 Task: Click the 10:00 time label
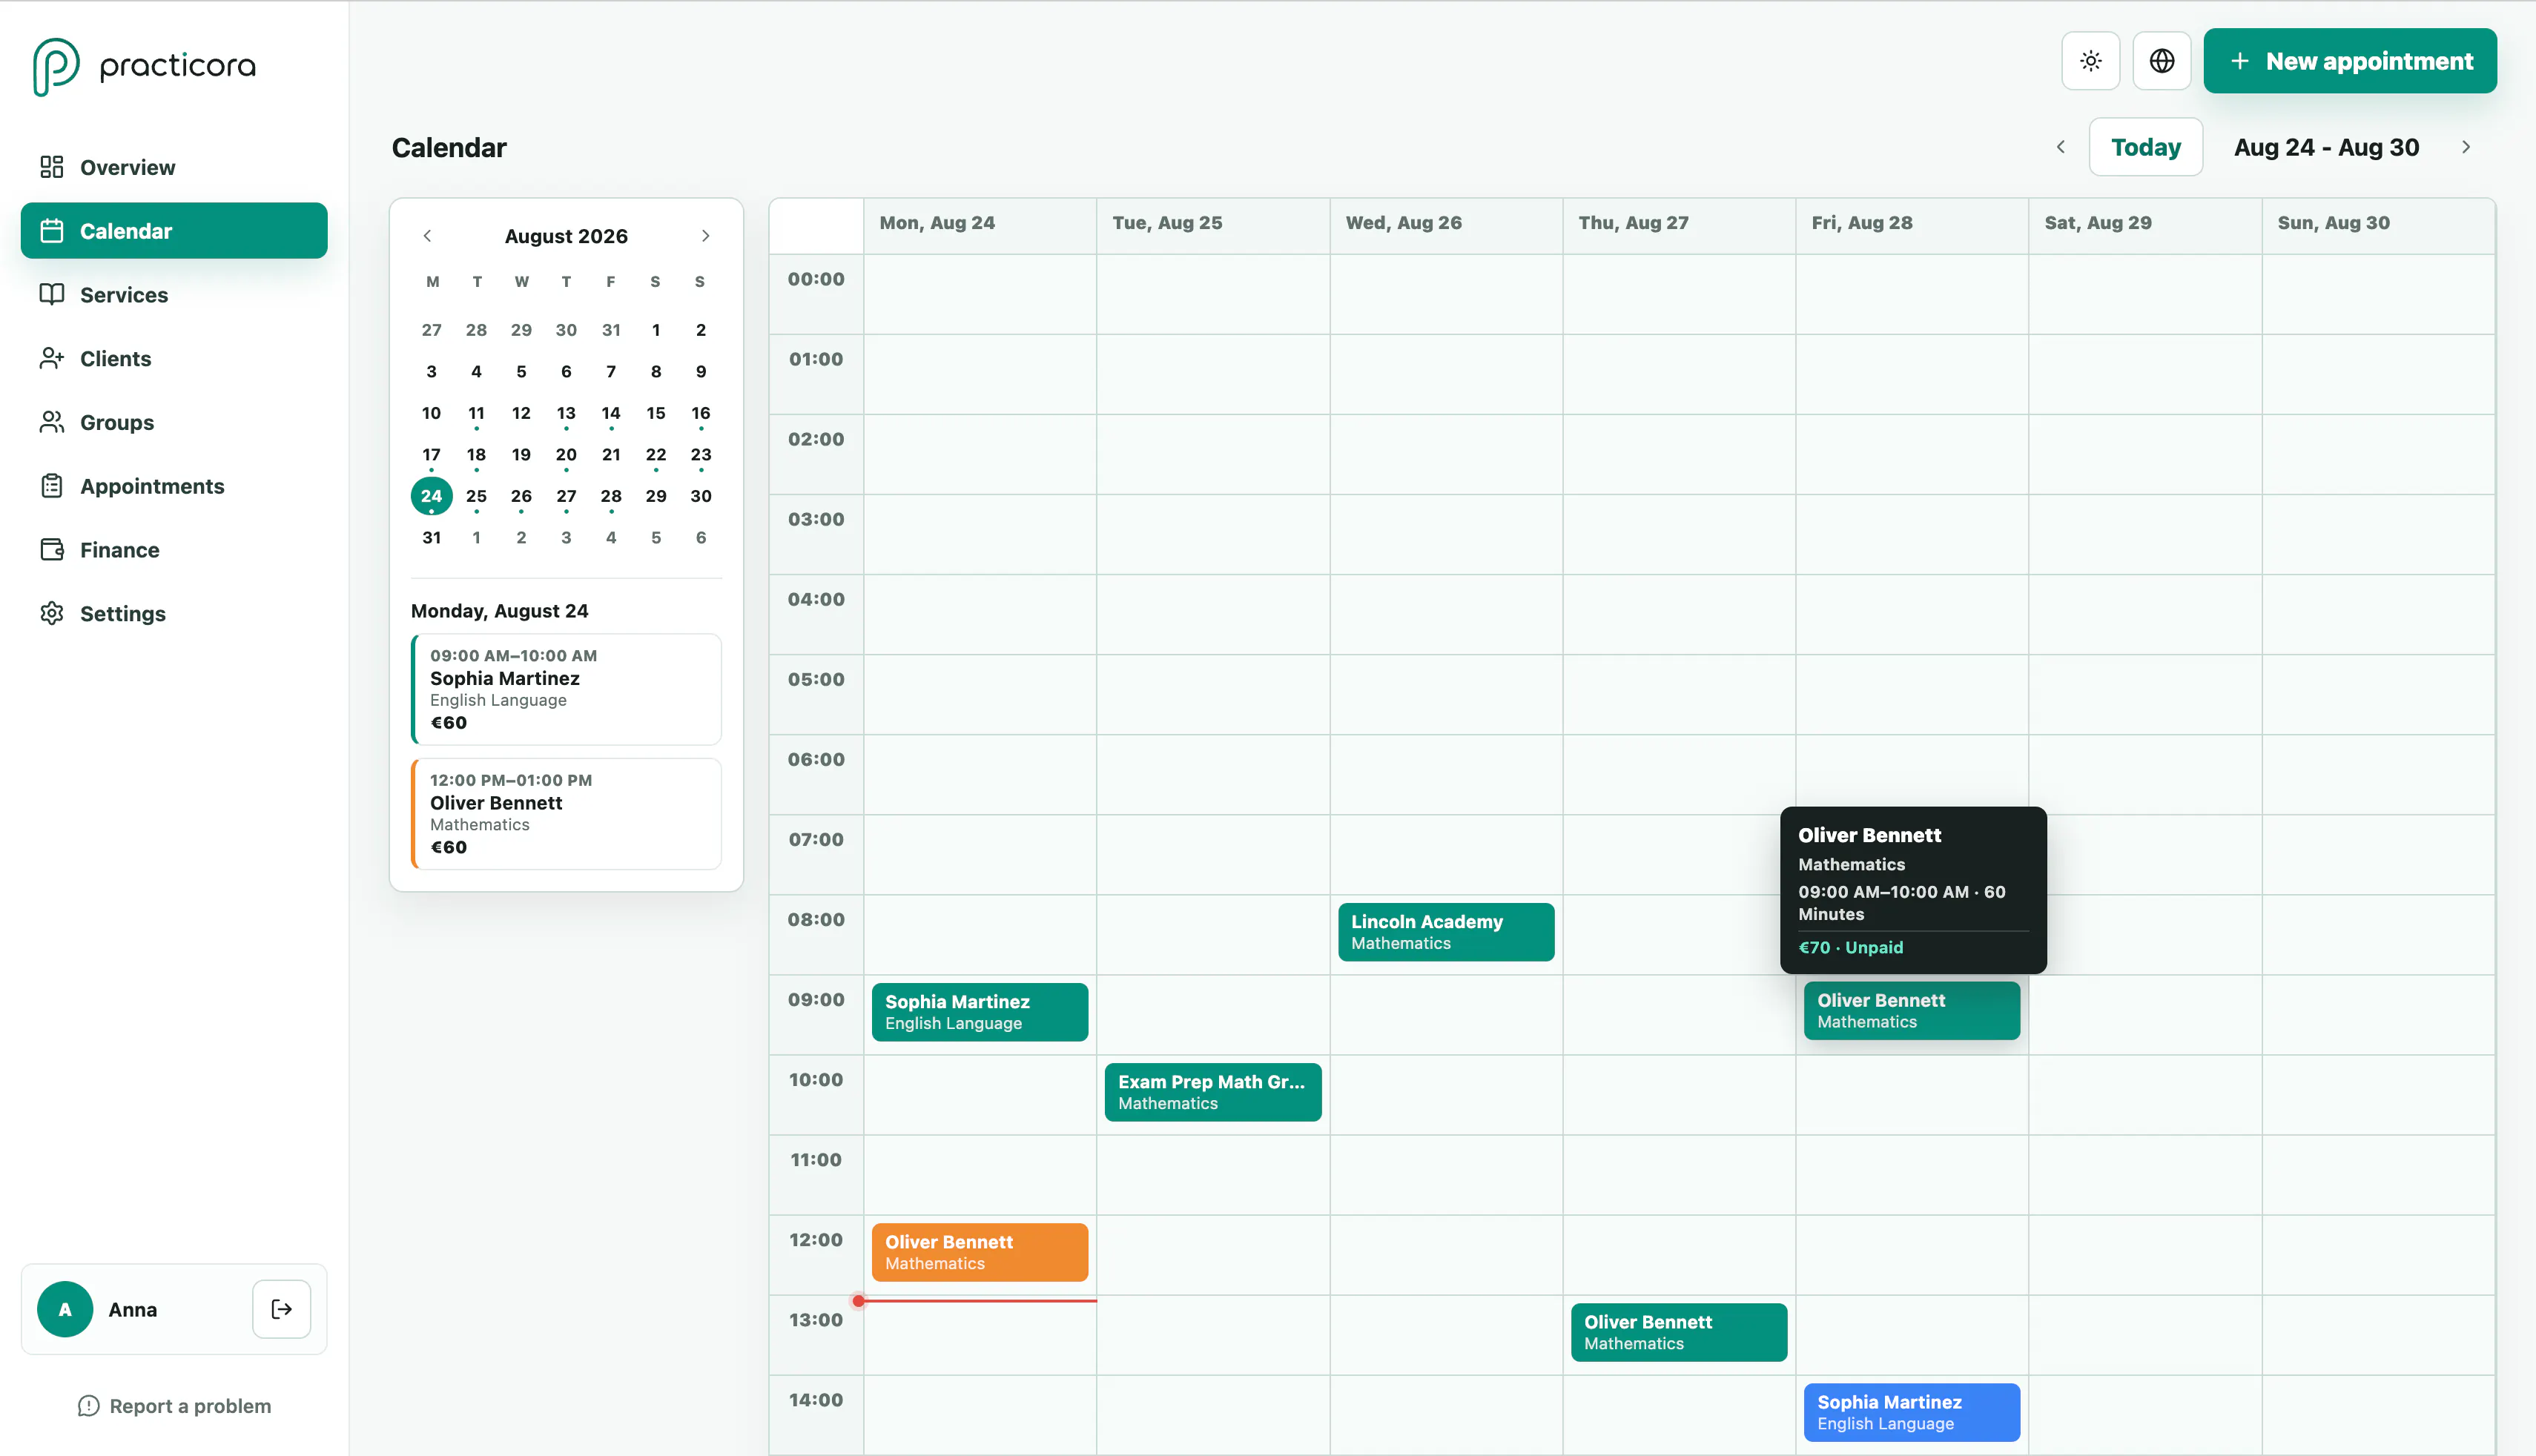click(x=815, y=1080)
